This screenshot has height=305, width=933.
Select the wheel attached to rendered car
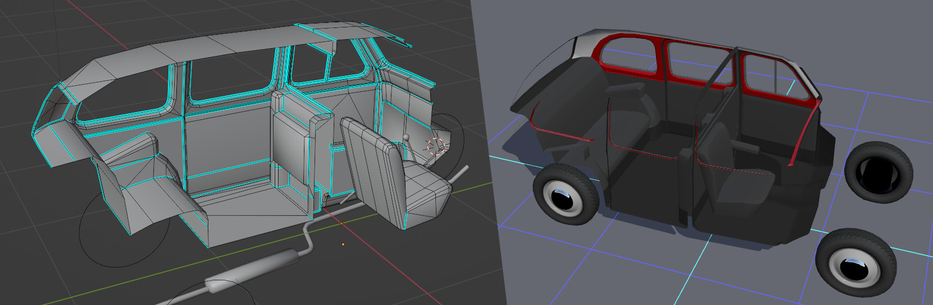(x=566, y=195)
